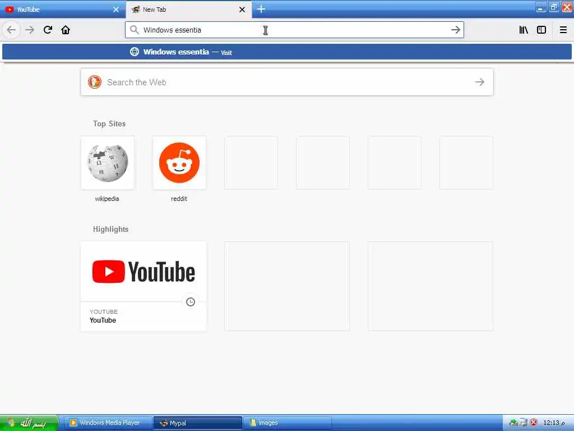Open the Library bookshelf icon
This screenshot has height=431, width=574.
pos(524,30)
